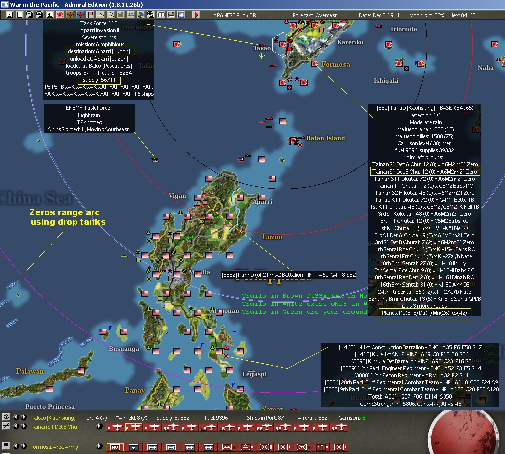Screen dimensions: 505x454
Task: Select red plane on blue background icon
Action: point(80,15)
